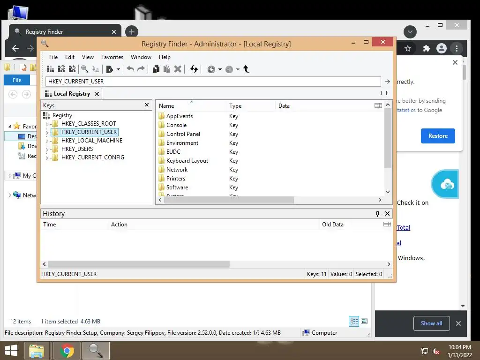The width and height of the screenshot is (480, 360).
Task: Open the Favorites menu
Action: pos(112,57)
